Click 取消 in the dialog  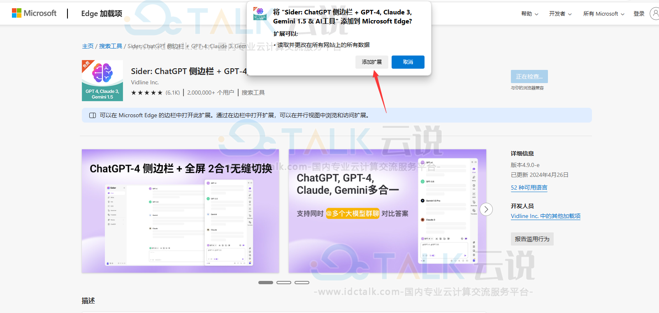(408, 62)
